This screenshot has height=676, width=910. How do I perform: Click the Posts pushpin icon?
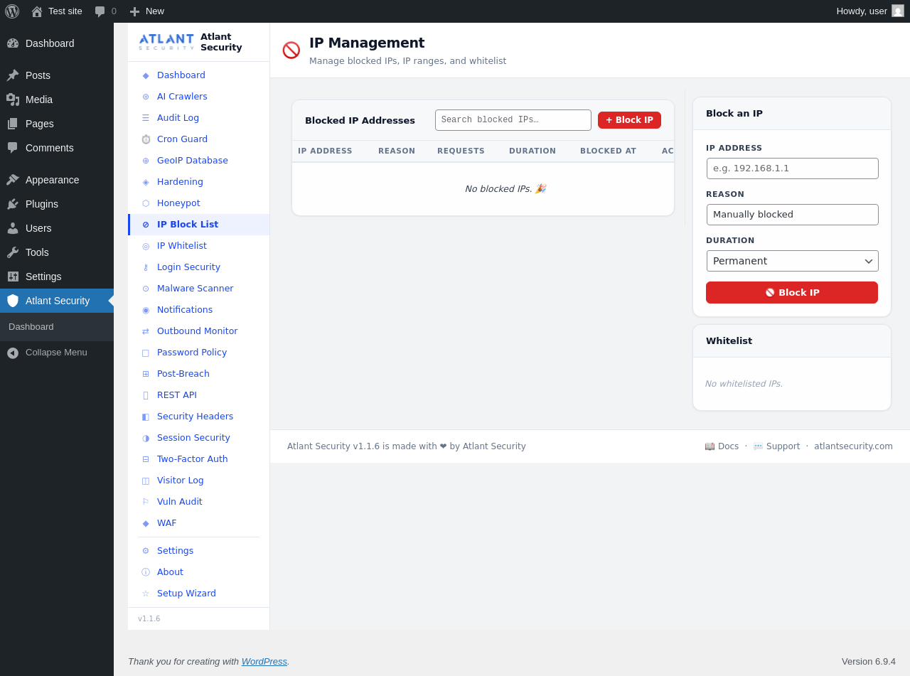pos(13,75)
